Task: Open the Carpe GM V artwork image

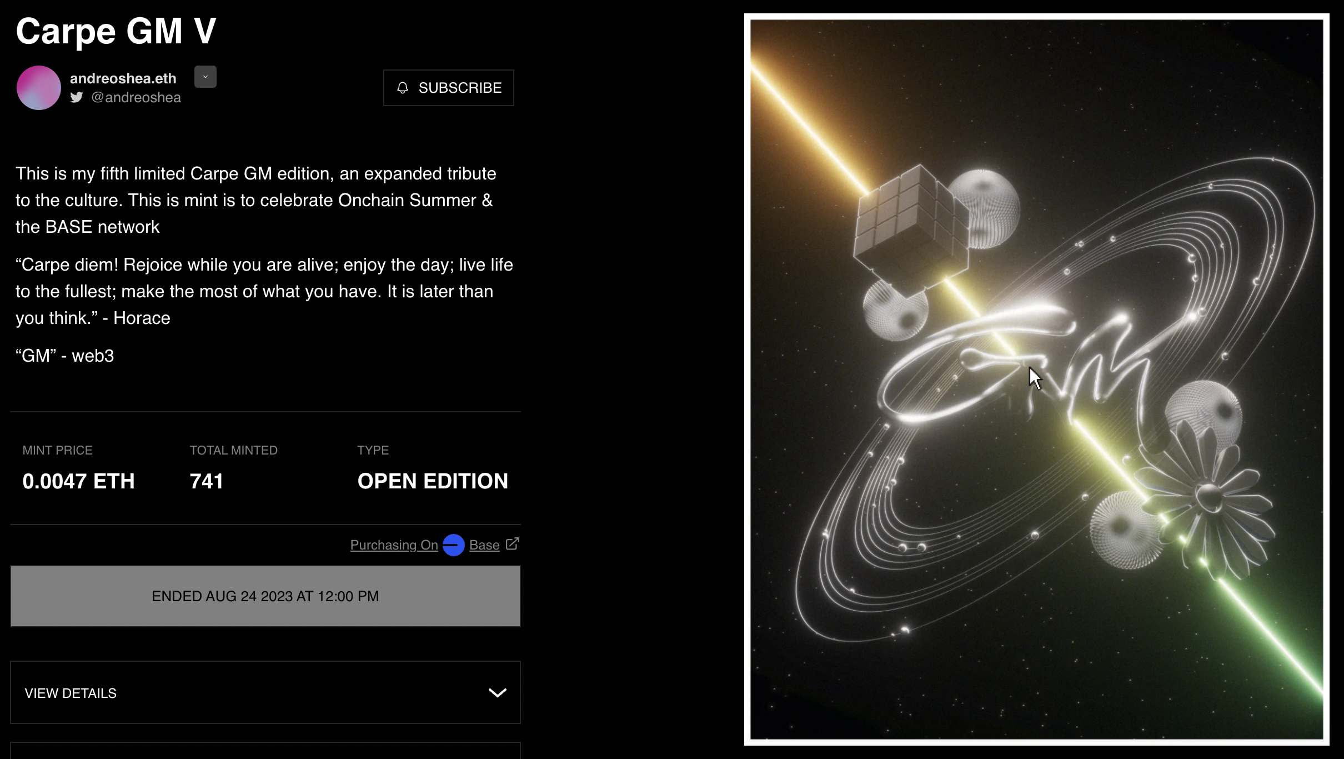Action: (x=1037, y=379)
